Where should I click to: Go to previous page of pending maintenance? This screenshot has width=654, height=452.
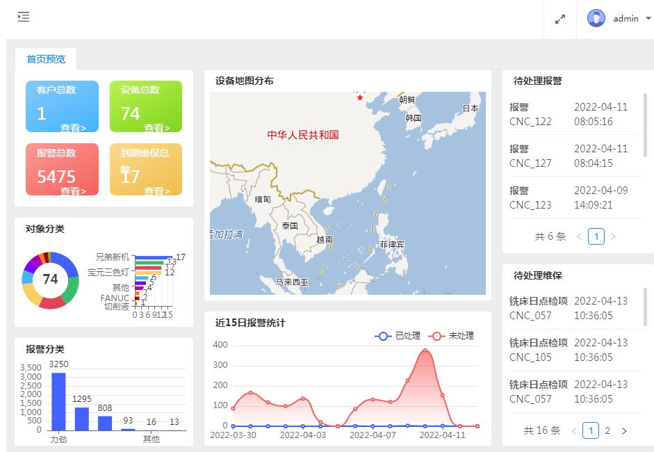pos(574,431)
